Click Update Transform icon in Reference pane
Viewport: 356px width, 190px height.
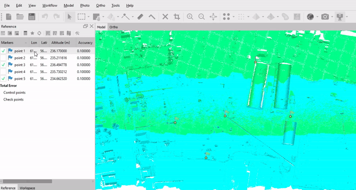[39, 33]
